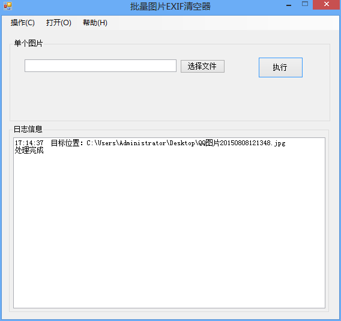Click the C:\Users\Administrator path in log
The image size is (341, 321).
pyautogui.click(x=126, y=143)
